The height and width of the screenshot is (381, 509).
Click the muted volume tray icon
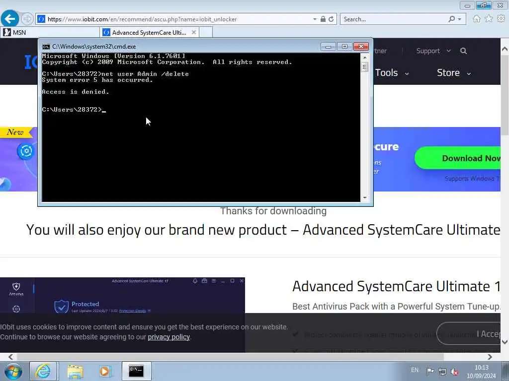point(454,372)
